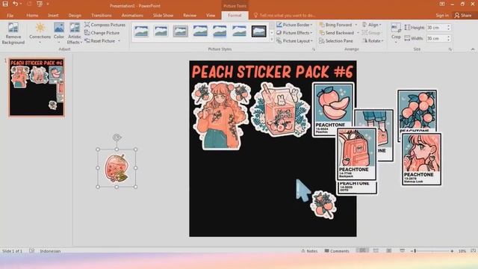This screenshot has width=478, height=269.
Task: Open Size dialog launcher
Action: 450,49
